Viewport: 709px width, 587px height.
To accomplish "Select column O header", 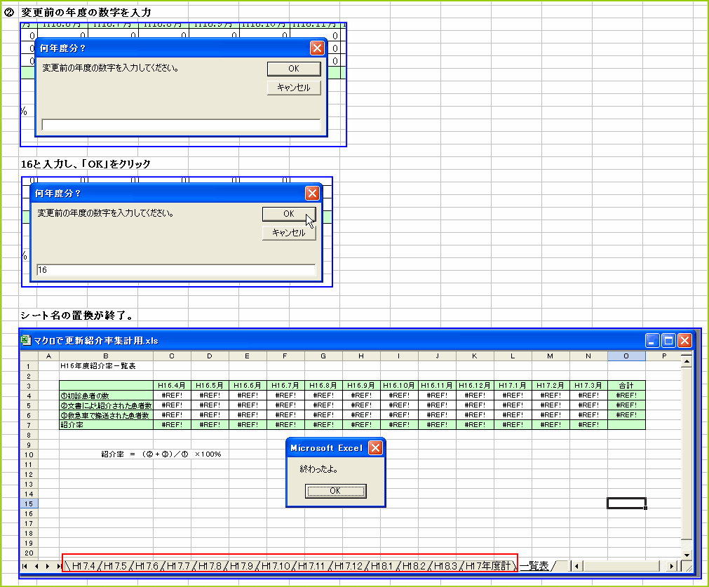I will [626, 357].
